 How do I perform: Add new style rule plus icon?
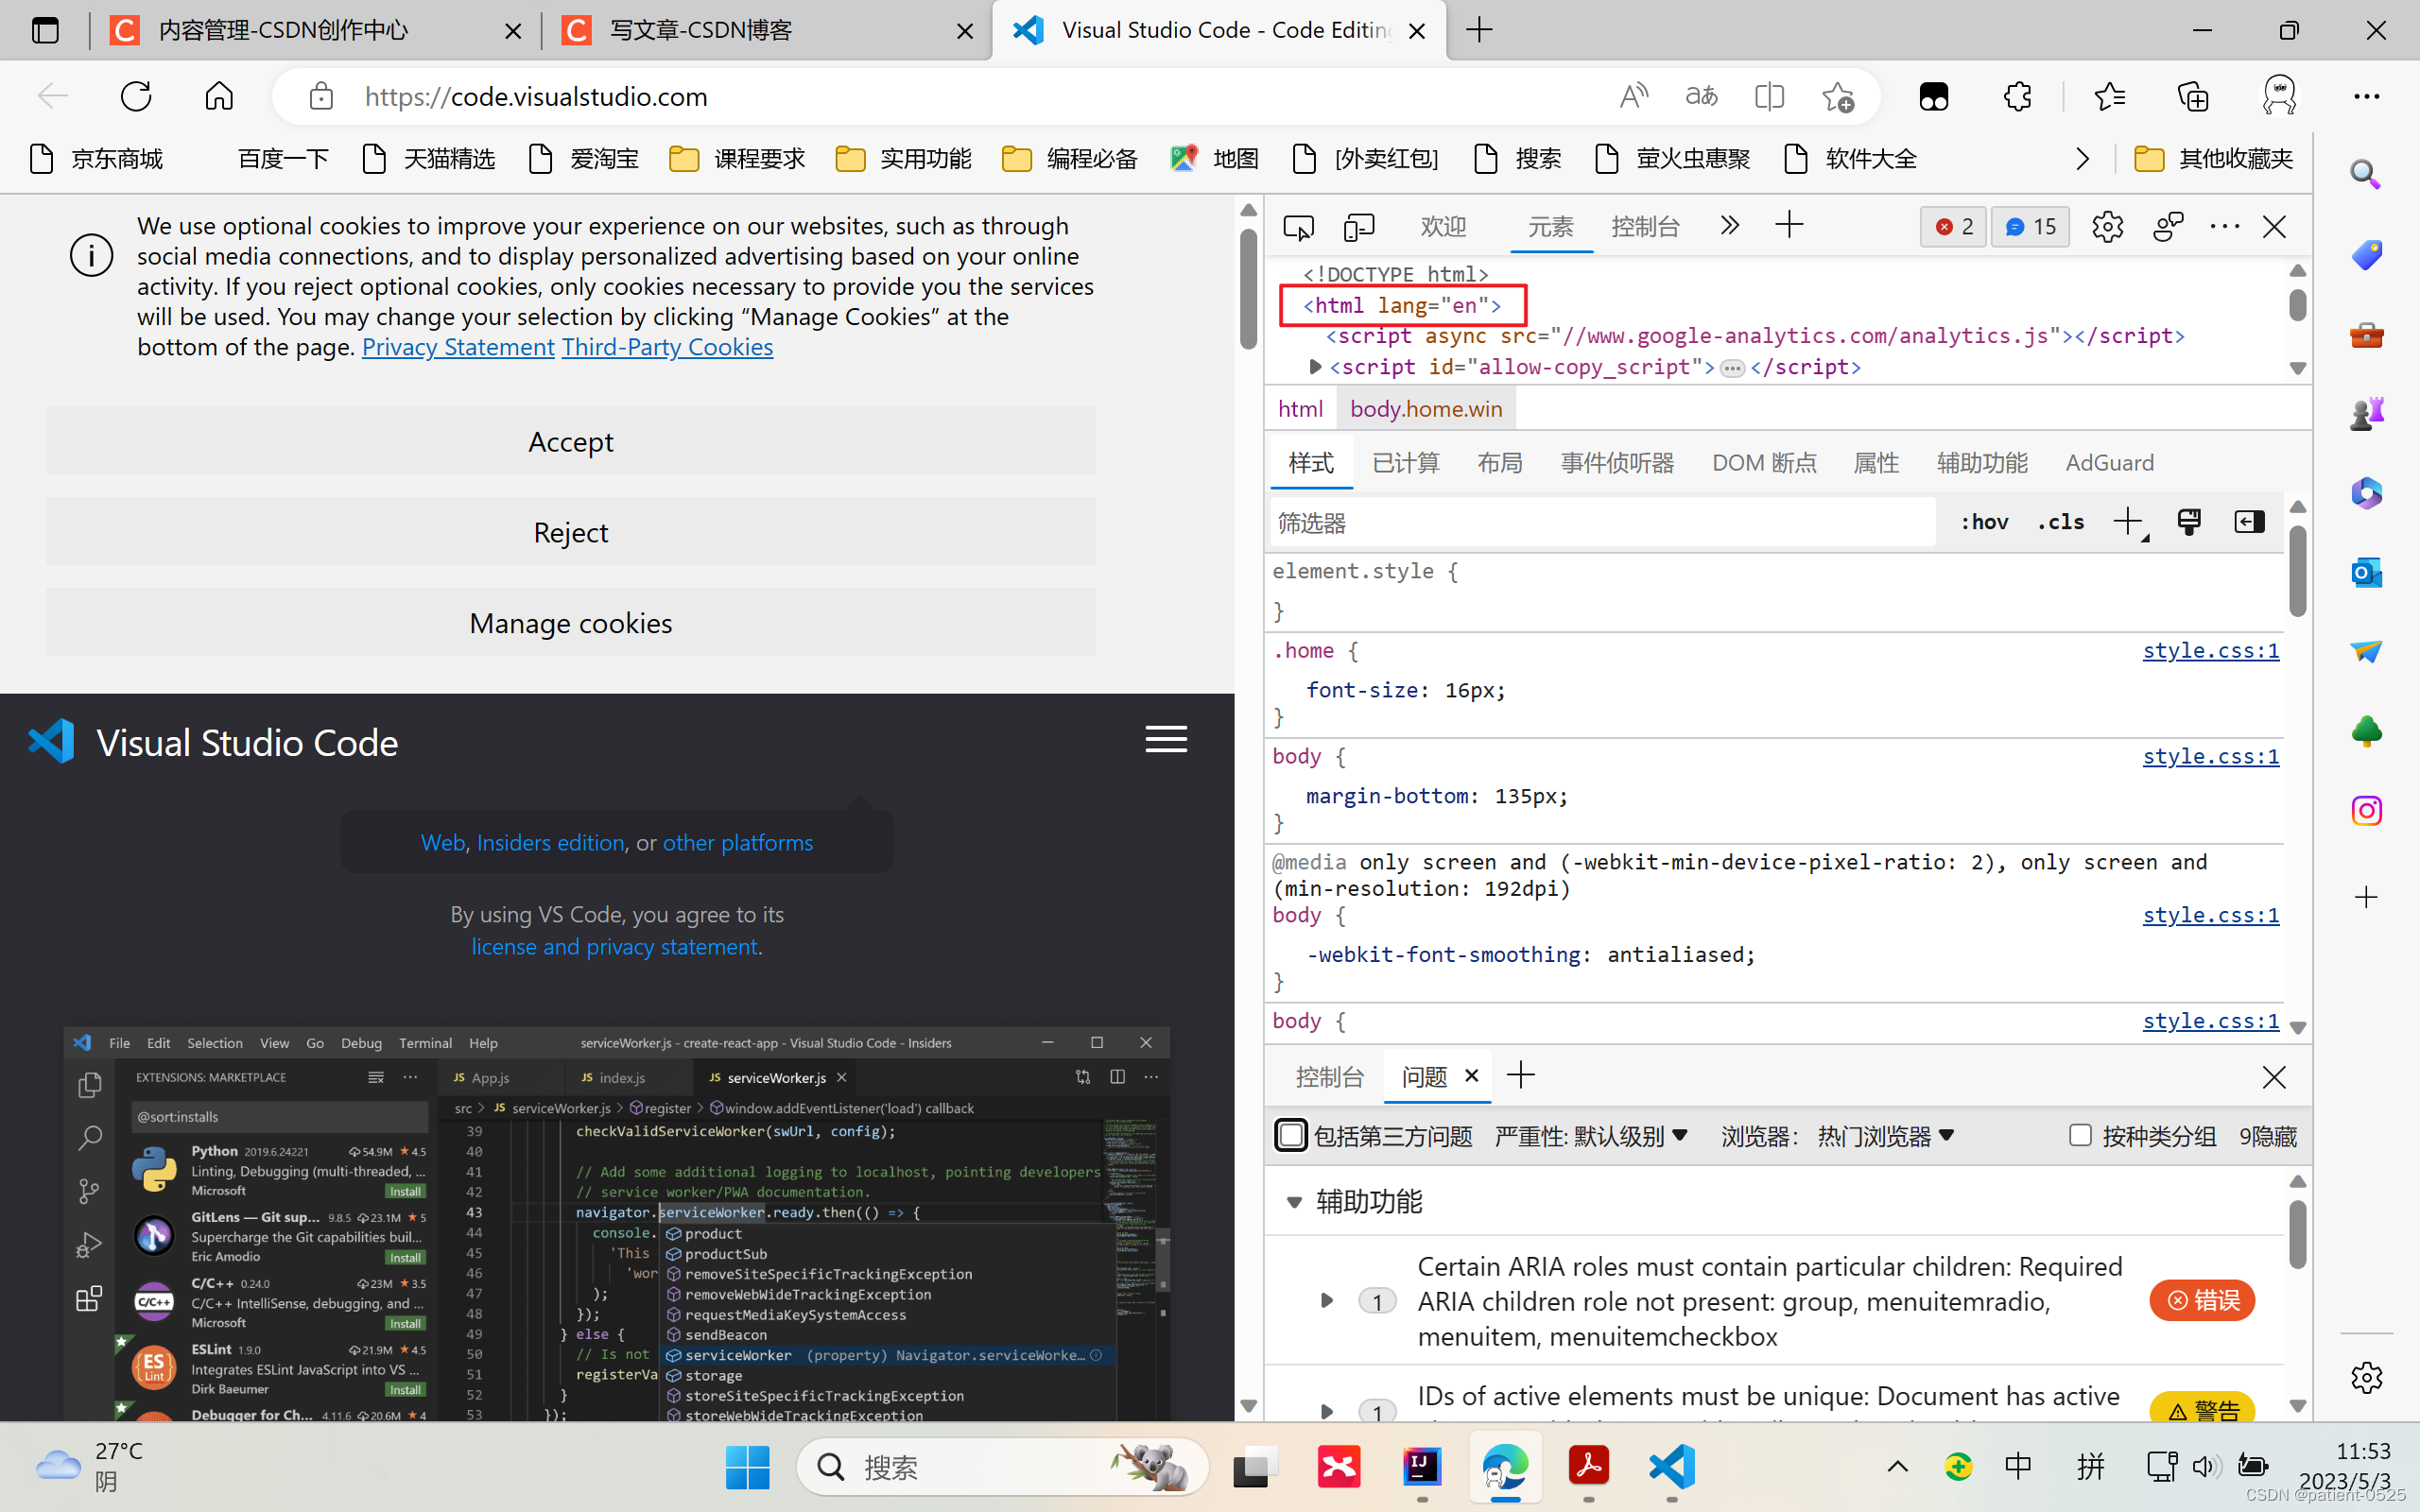pyautogui.click(x=2129, y=522)
